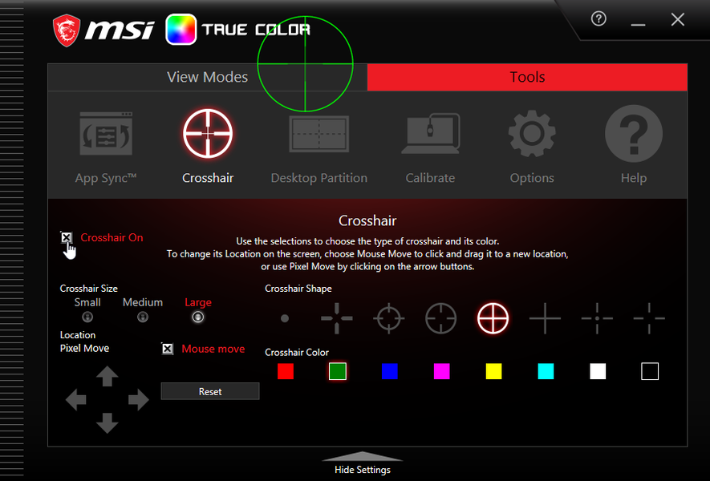Viewport: 710px width, 481px height.
Task: Move crosshair down with arrow button
Action: pyautogui.click(x=108, y=422)
